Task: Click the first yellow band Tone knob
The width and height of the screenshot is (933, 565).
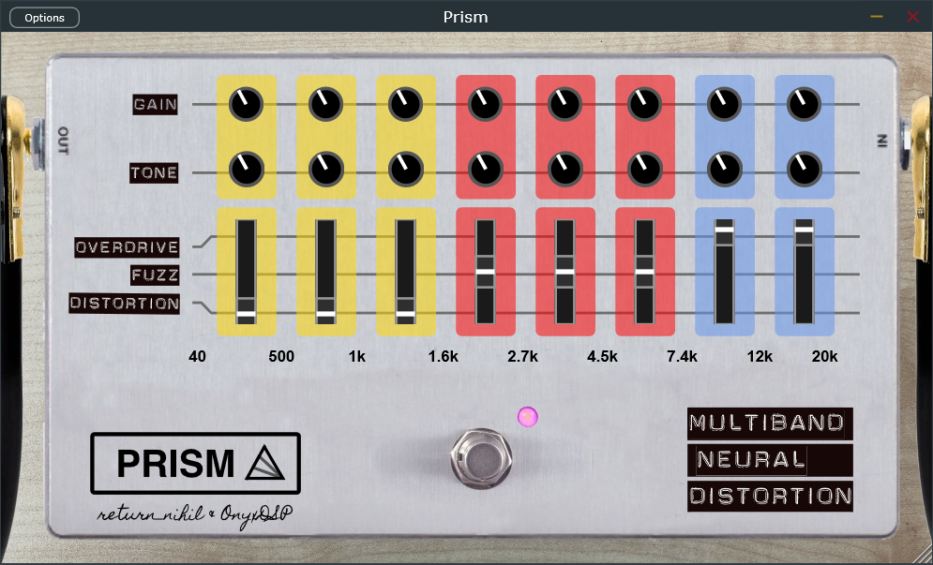Action: pos(246,172)
